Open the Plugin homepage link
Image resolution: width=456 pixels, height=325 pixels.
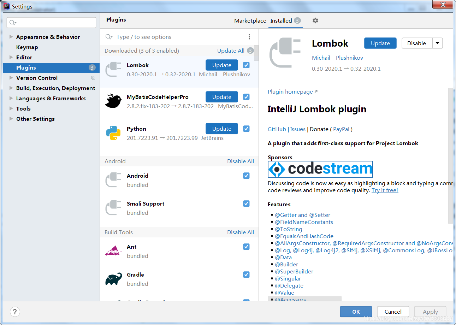[x=292, y=91]
